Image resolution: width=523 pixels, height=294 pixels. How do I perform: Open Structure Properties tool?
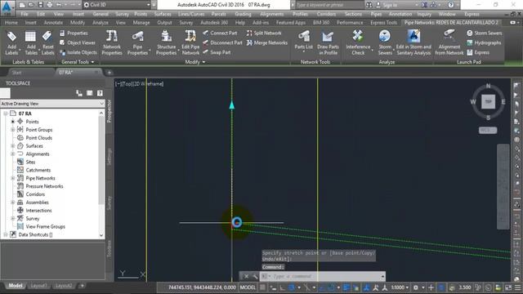pyautogui.click(x=166, y=42)
